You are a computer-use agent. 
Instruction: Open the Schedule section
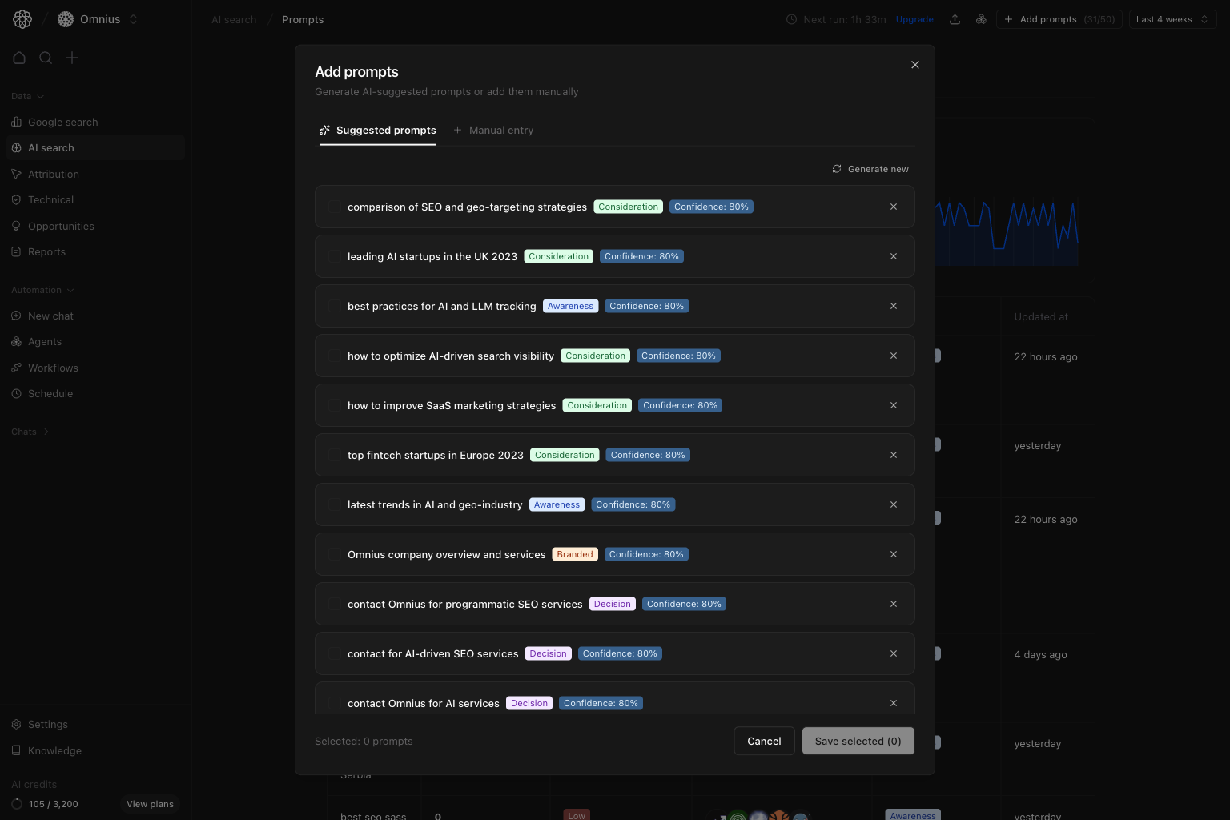pyautogui.click(x=50, y=393)
